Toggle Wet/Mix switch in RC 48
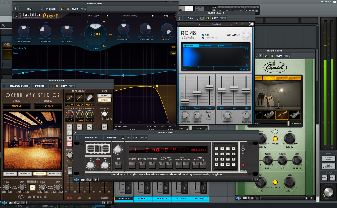The width and height of the screenshot is (337, 208). click(x=234, y=35)
